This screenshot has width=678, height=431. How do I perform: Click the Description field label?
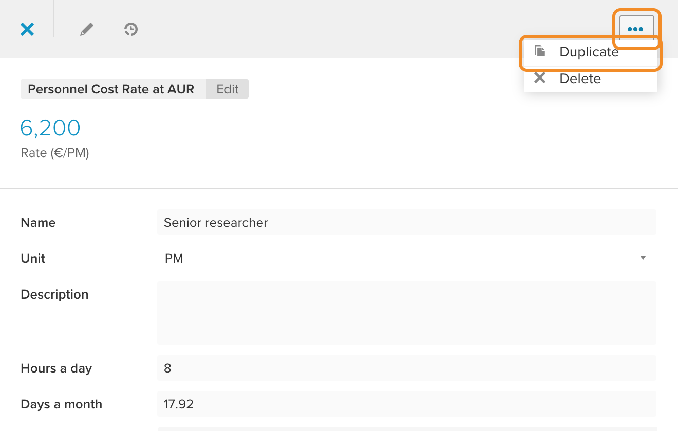tap(54, 295)
